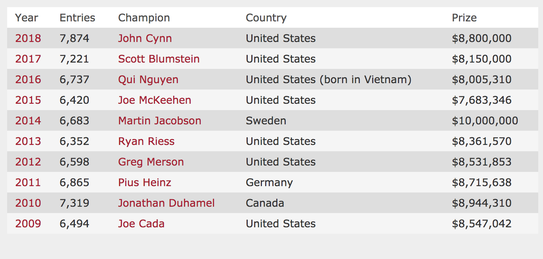Open the 2014 year link
The height and width of the screenshot is (259, 543).
pyautogui.click(x=28, y=121)
